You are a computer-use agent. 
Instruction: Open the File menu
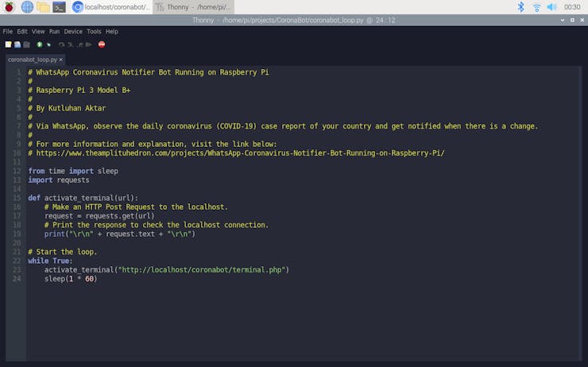tap(7, 32)
